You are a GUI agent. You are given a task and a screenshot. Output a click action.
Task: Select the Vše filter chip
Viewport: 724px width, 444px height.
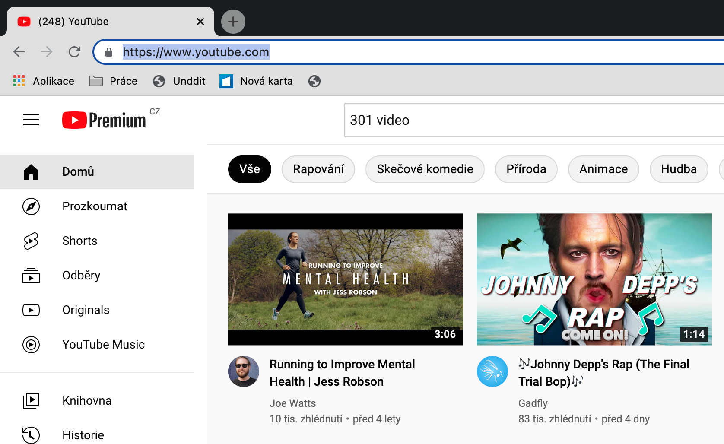pyautogui.click(x=250, y=169)
